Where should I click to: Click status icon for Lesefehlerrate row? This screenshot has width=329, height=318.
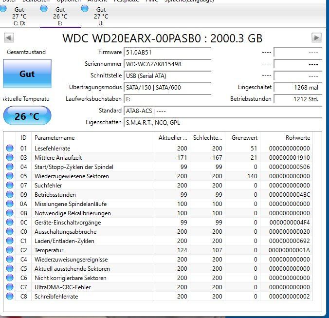[10, 148]
